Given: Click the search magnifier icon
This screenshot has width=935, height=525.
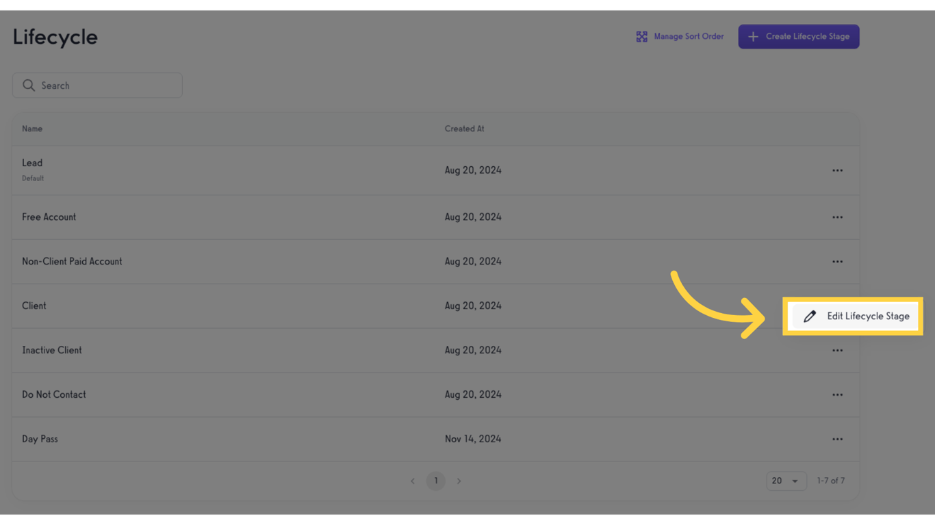Looking at the screenshot, I should [x=28, y=85].
